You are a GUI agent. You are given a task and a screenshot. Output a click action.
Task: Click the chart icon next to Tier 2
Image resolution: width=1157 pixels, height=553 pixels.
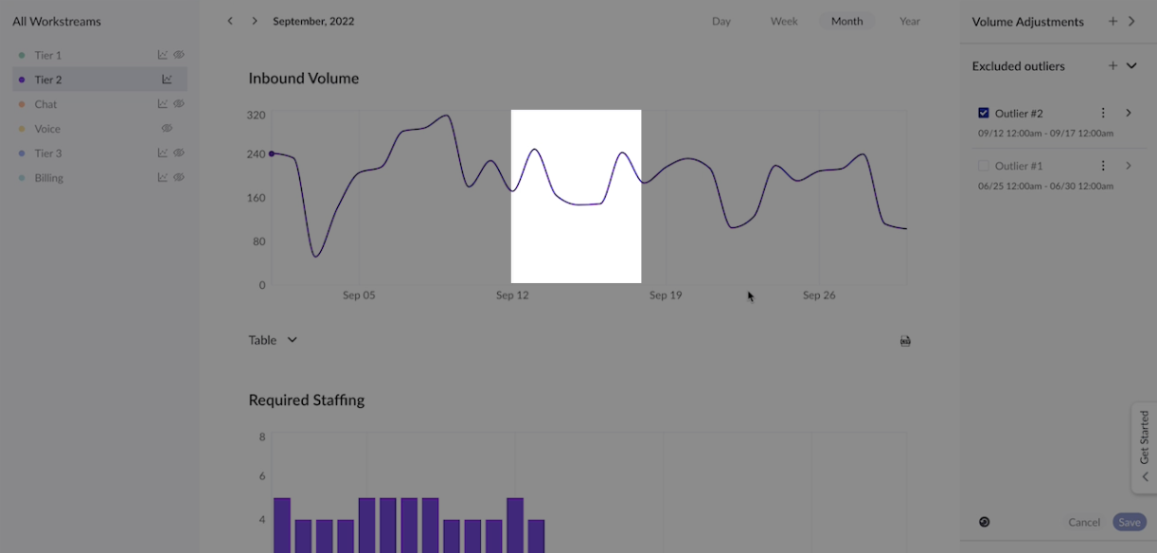tap(167, 80)
